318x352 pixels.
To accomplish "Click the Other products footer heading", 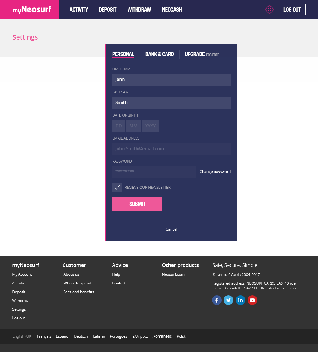I will pos(180,265).
